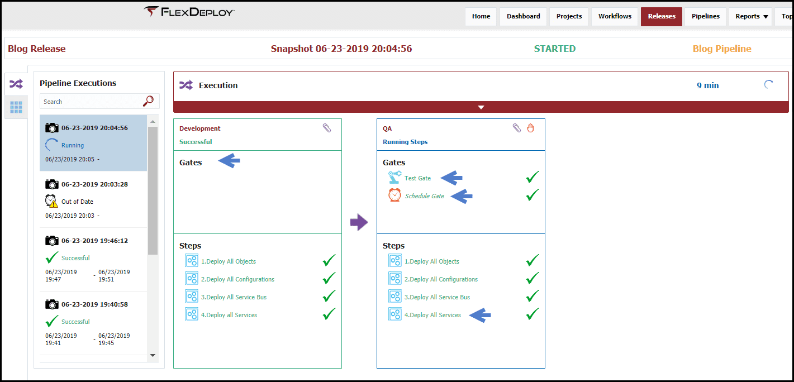The image size is (794, 382).
Task: Open the Projects tab
Action: tap(569, 16)
